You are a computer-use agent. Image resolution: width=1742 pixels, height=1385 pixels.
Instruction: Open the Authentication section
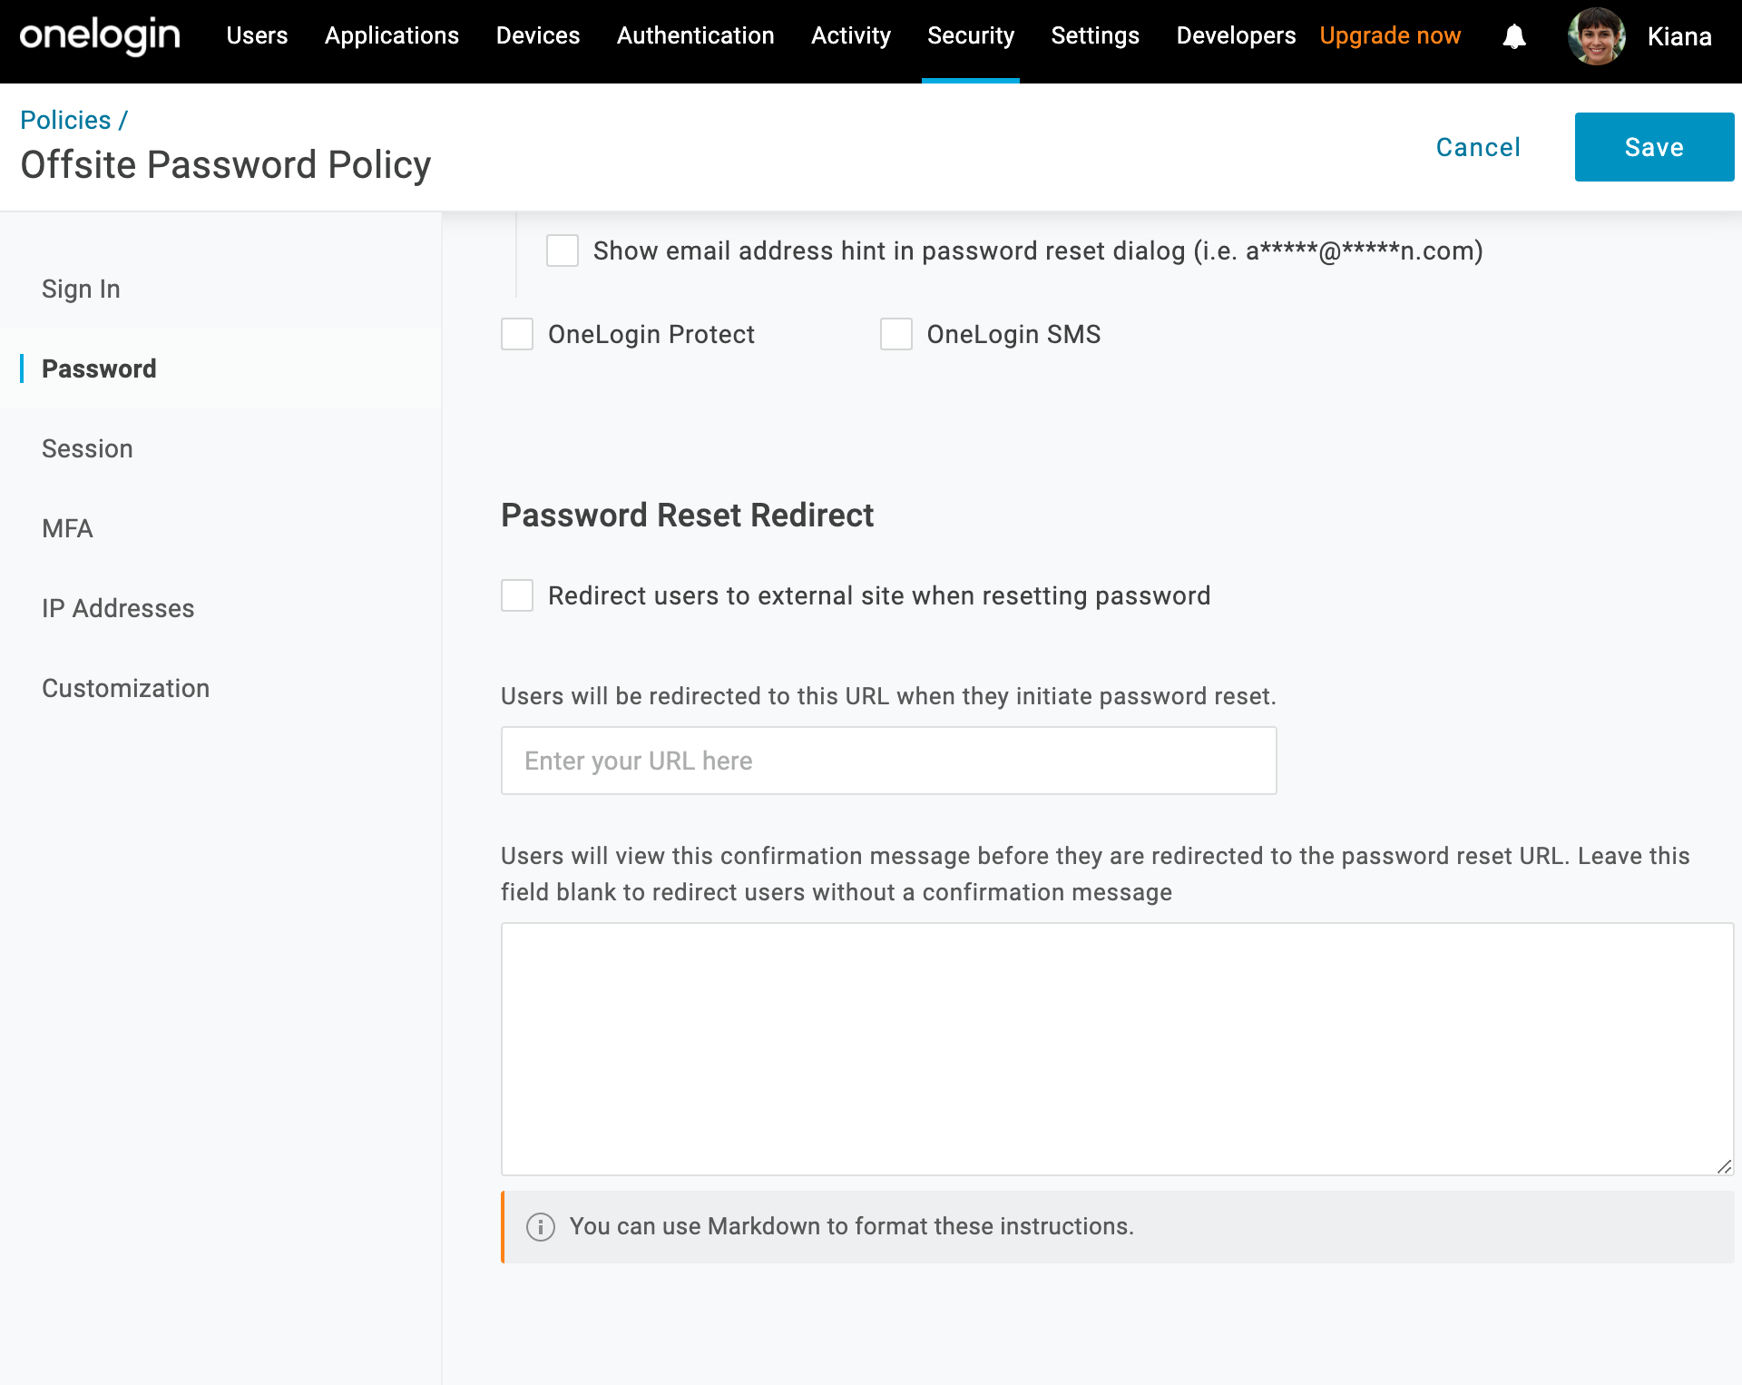[x=695, y=36]
